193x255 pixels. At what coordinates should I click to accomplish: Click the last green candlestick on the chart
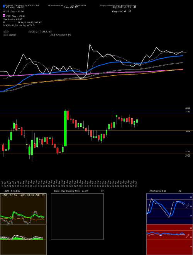coord(137,121)
